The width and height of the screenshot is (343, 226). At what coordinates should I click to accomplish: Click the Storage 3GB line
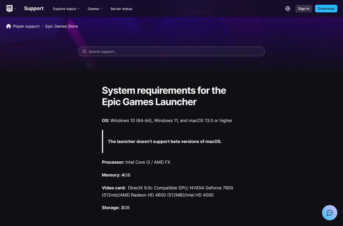(x=116, y=207)
